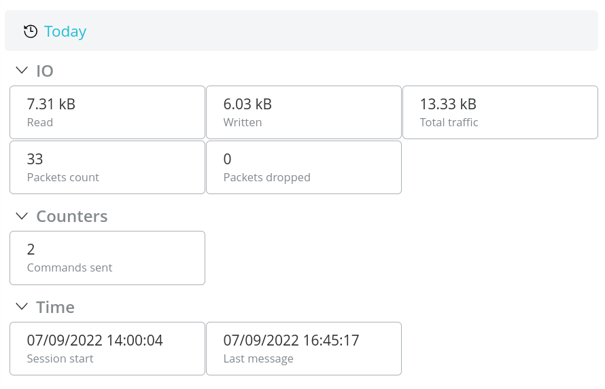Screen dimensions: 605x389
Task: Click the IO section heading
Action: tap(45, 71)
